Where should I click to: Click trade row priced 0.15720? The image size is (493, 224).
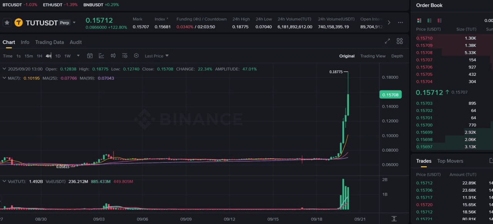click(424, 205)
